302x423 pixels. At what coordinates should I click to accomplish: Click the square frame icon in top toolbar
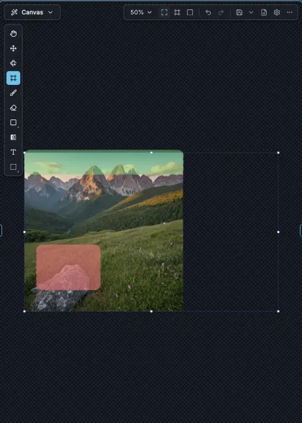(x=190, y=12)
